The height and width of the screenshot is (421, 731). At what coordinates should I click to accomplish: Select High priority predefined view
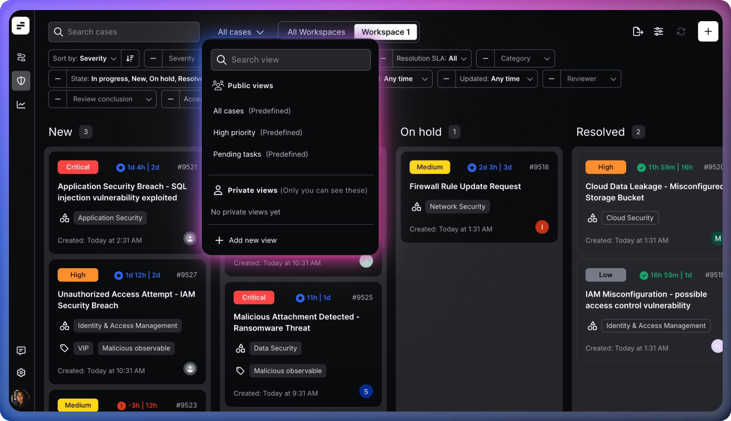point(258,133)
